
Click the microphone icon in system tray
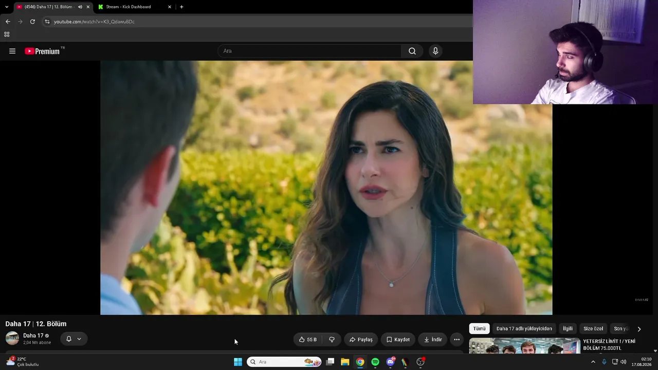[604, 362]
